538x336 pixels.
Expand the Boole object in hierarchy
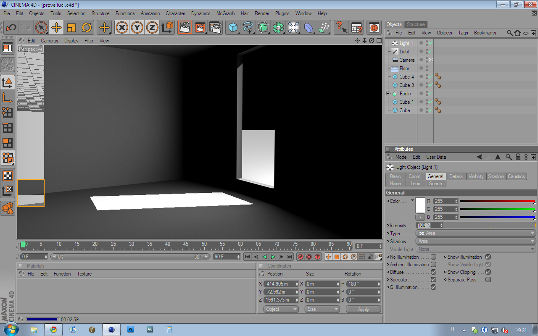pos(388,94)
